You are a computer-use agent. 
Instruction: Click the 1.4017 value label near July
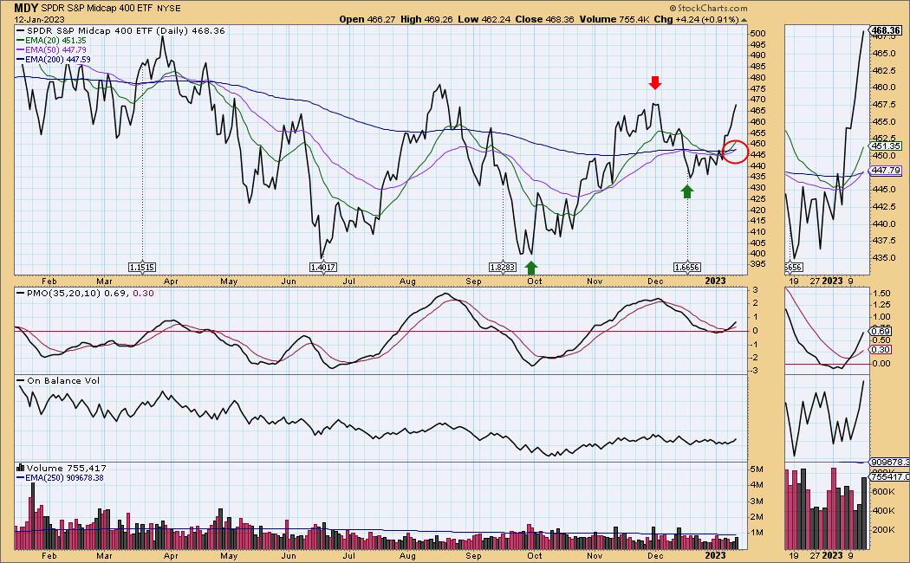coord(322,268)
